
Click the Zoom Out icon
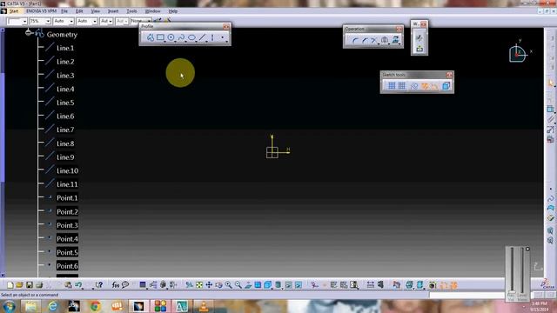coord(238,285)
